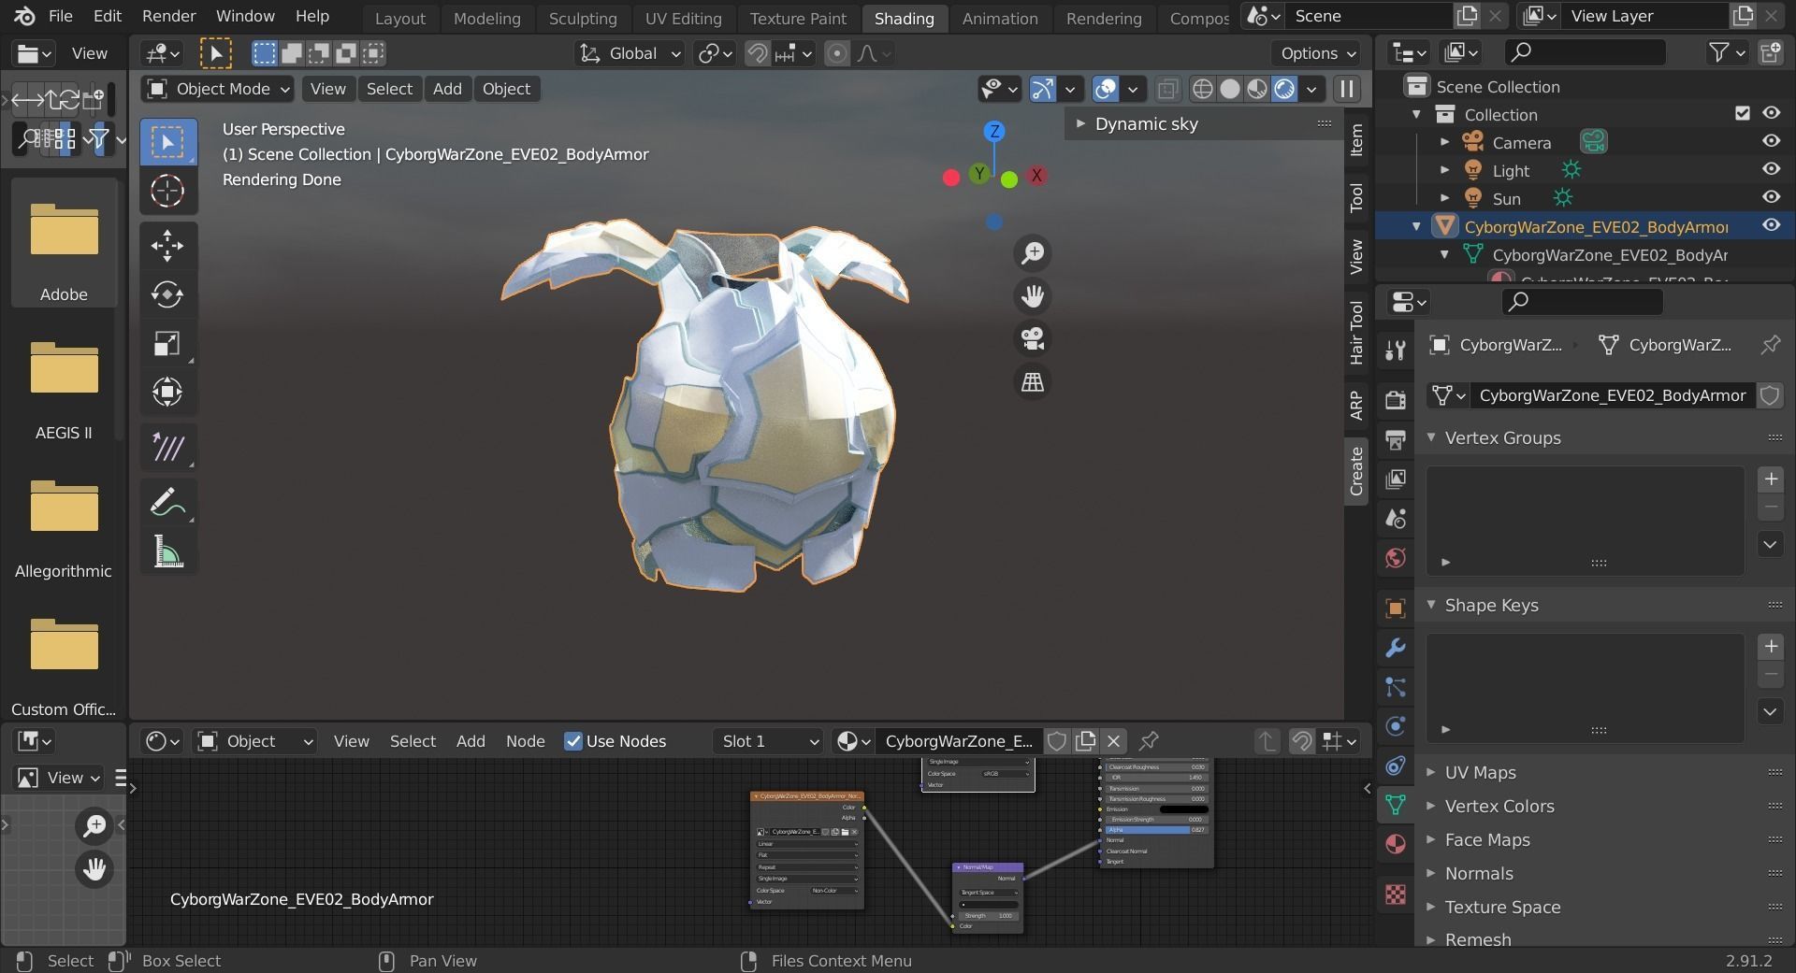
Task: Open the Object Mode dropdown
Action: [x=218, y=89]
